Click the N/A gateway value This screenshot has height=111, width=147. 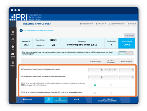tap(53, 45)
